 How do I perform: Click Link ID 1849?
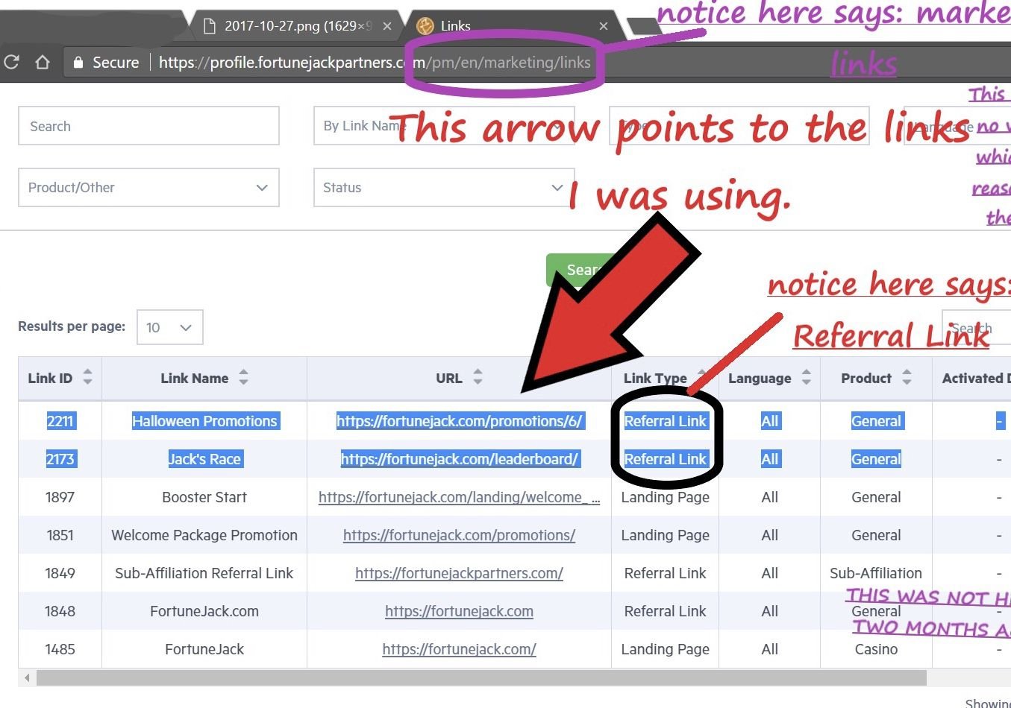60,573
